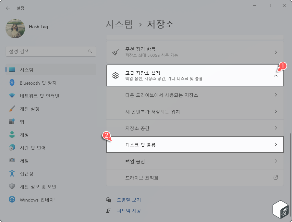Select the 네트워크 및 인터넷 sidebar icon
Image resolution: width=292 pixels, height=222 pixels.
point(12,96)
